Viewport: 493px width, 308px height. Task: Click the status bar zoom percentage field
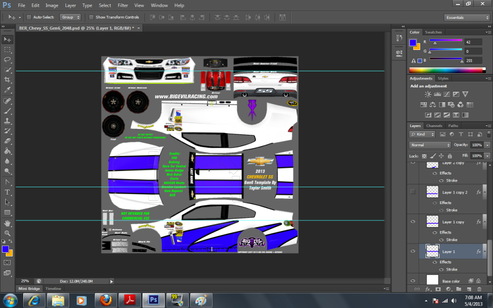[25, 281]
